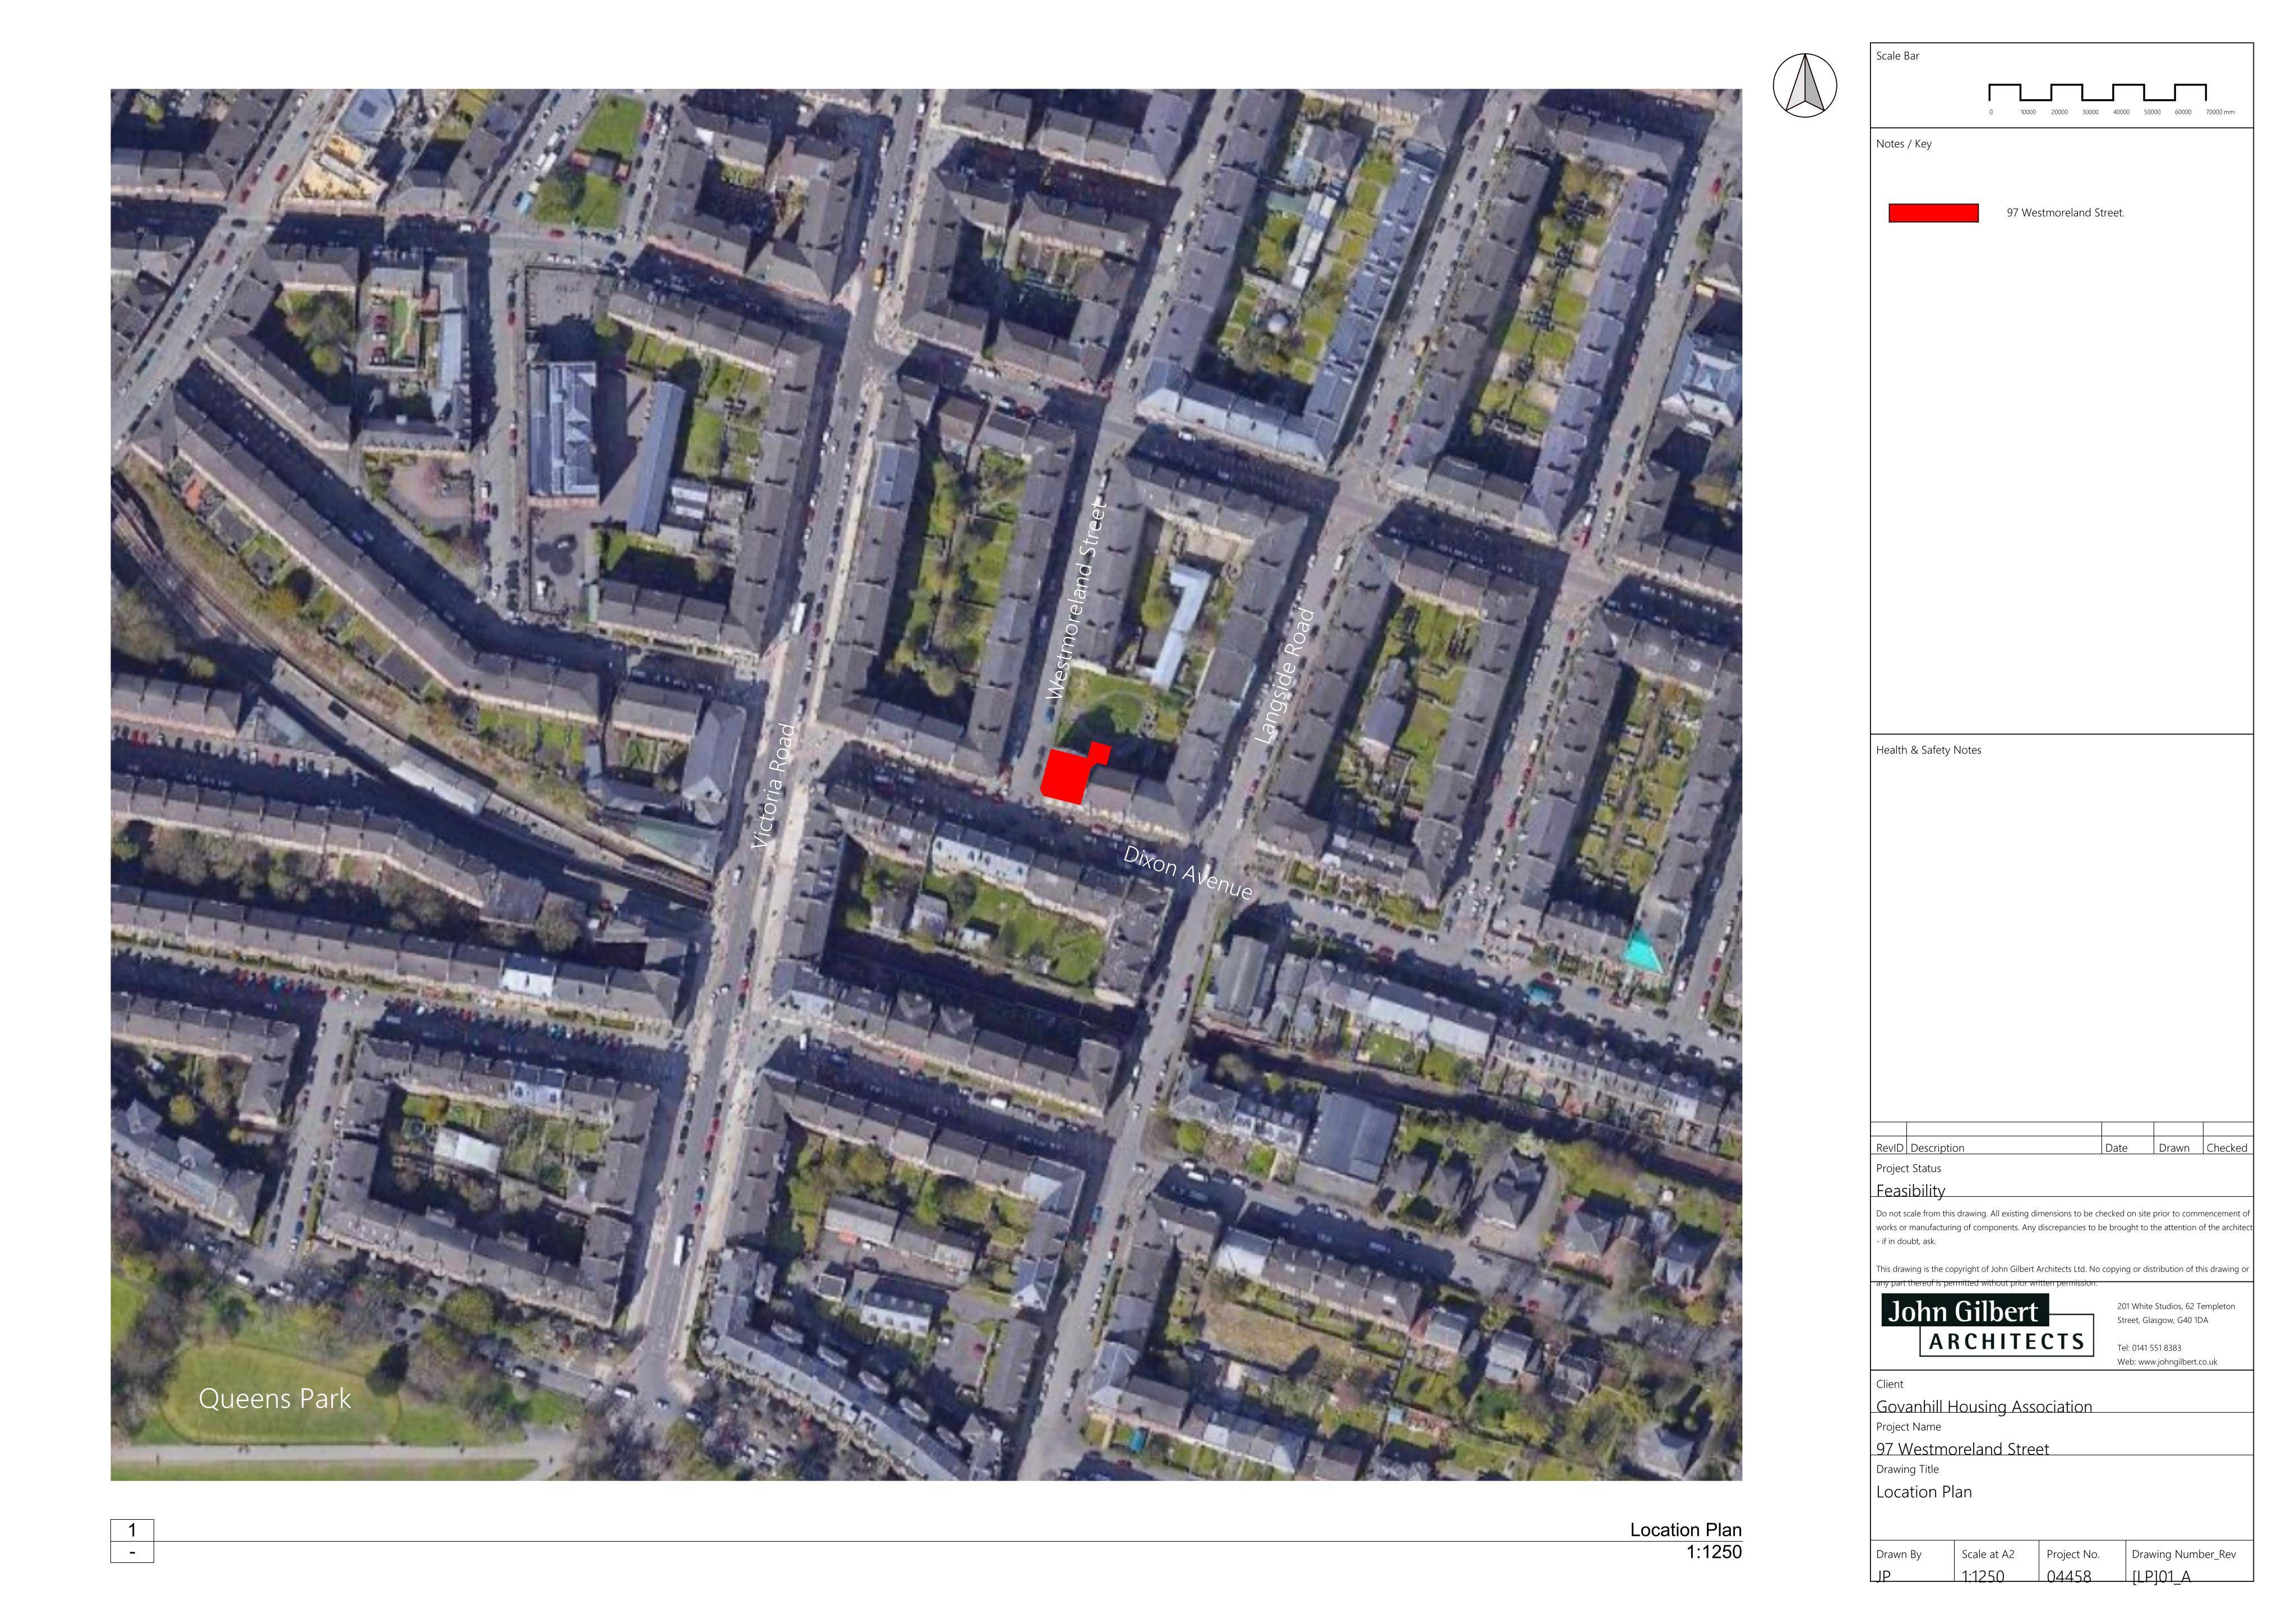Image resolution: width=2296 pixels, height=1624 pixels.
Task: Click the 'Drawn By' label
Action: coord(1899,1555)
